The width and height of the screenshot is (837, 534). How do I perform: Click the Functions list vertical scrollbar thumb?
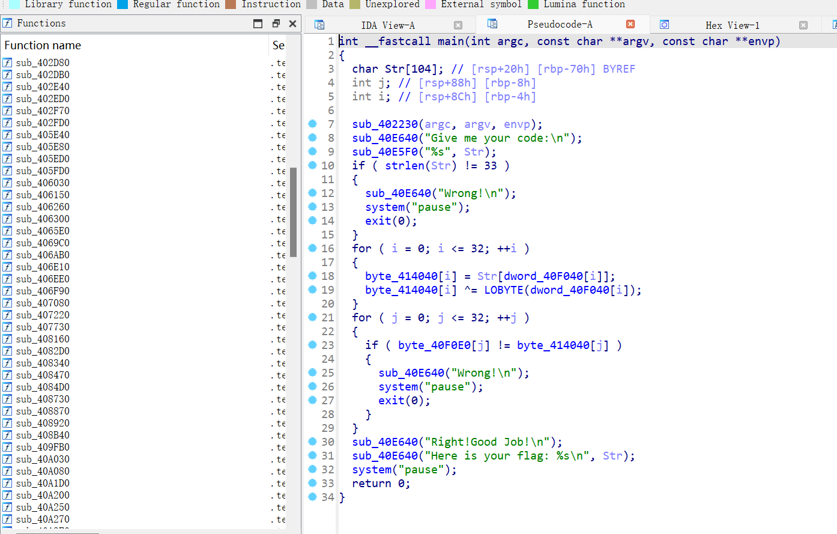294,211
